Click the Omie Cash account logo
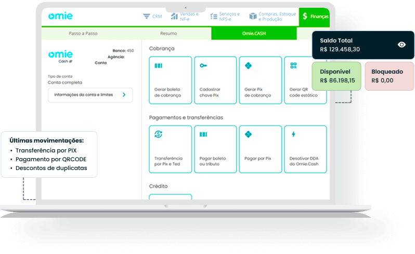 (x=61, y=57)
